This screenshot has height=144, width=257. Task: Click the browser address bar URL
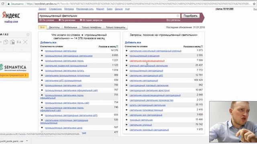click(139, 4)
